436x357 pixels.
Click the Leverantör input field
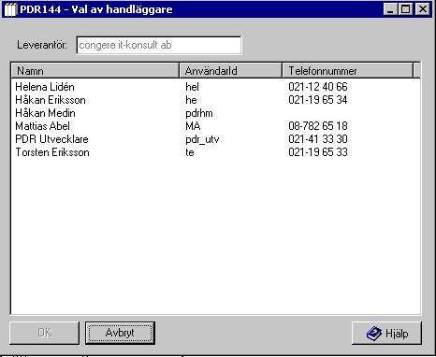pos(159,45)
